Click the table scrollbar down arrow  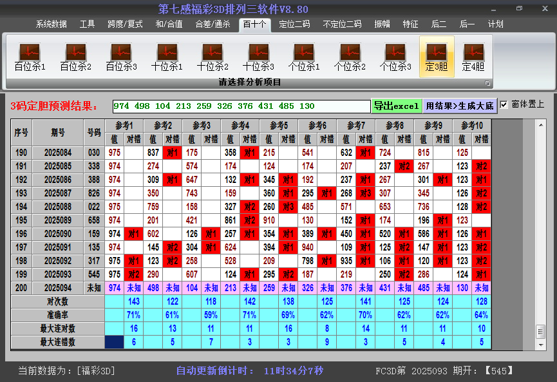coord(541,345)
